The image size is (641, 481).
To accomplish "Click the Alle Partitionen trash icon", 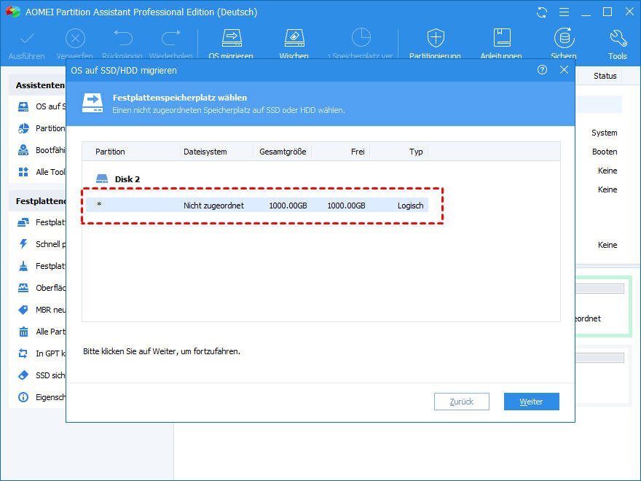I will tap(23, 332).
